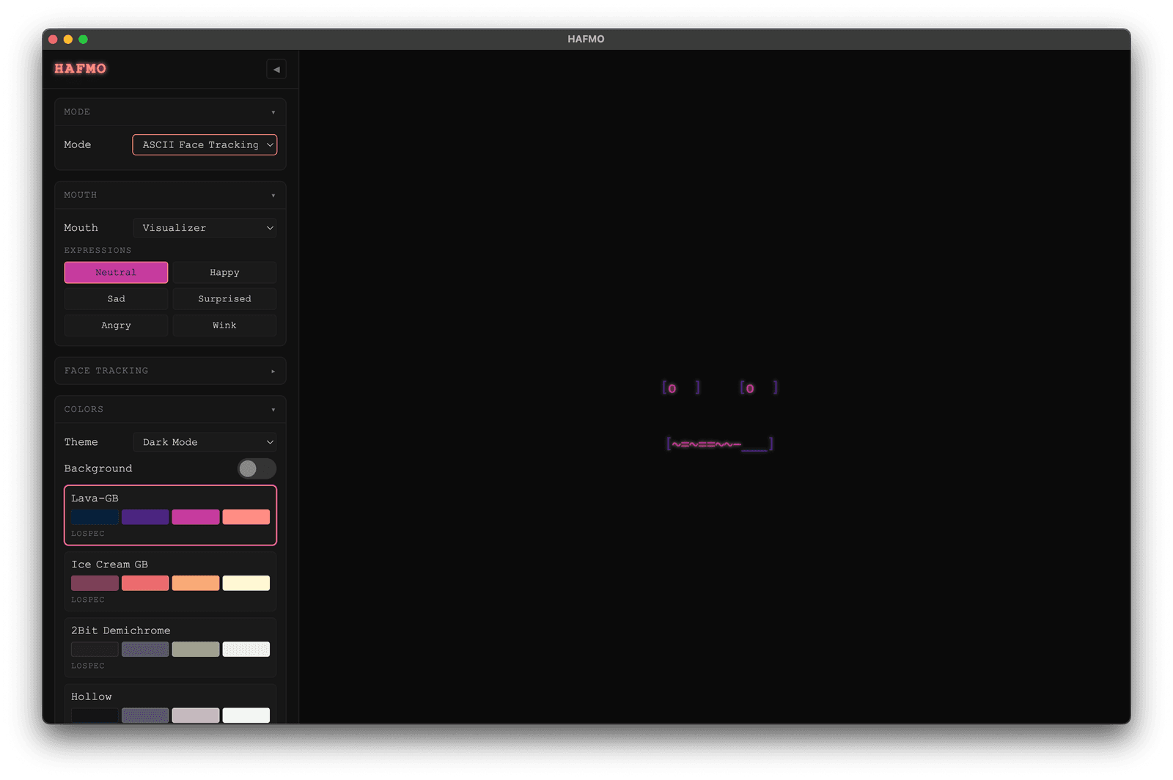Click the yellow minimize window button
Screen dimensions: 1173x780
click(x=68, y=40)
